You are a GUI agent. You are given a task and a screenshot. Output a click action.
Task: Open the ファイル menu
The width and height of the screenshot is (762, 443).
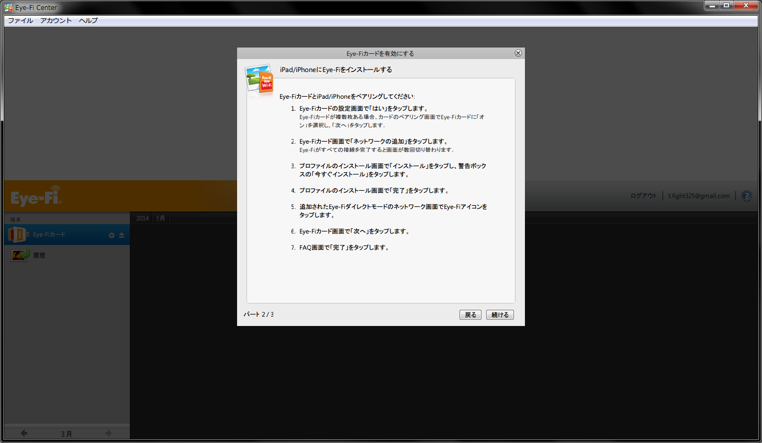(x=20, y=20)
